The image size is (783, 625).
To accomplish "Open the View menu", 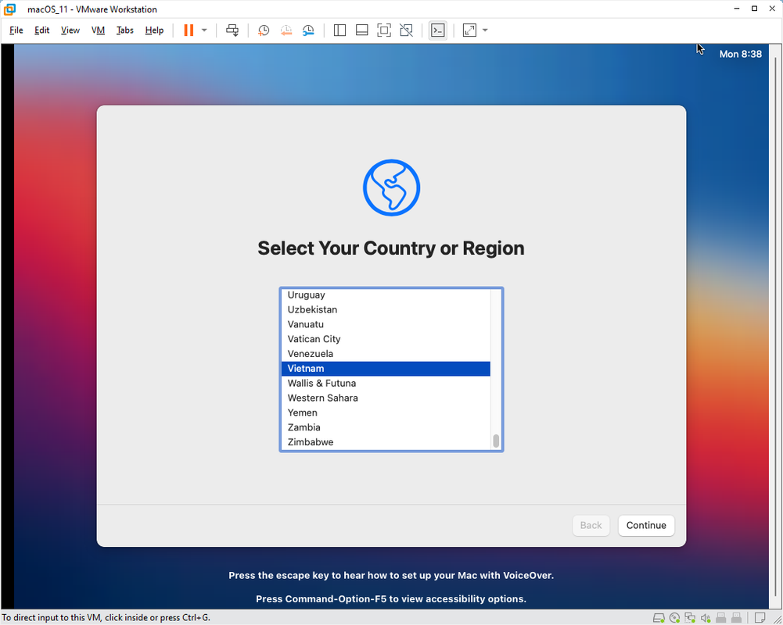I will (x=70, y=30).
